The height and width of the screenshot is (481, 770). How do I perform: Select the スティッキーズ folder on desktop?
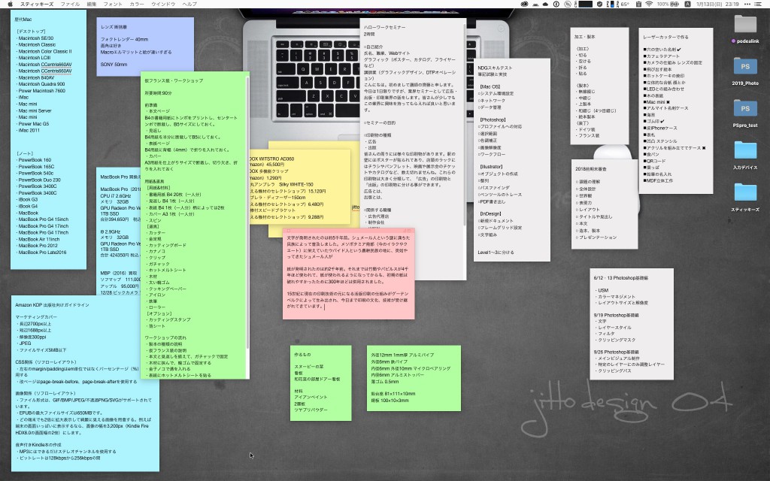pyautogui.click(x=745, y=198)
